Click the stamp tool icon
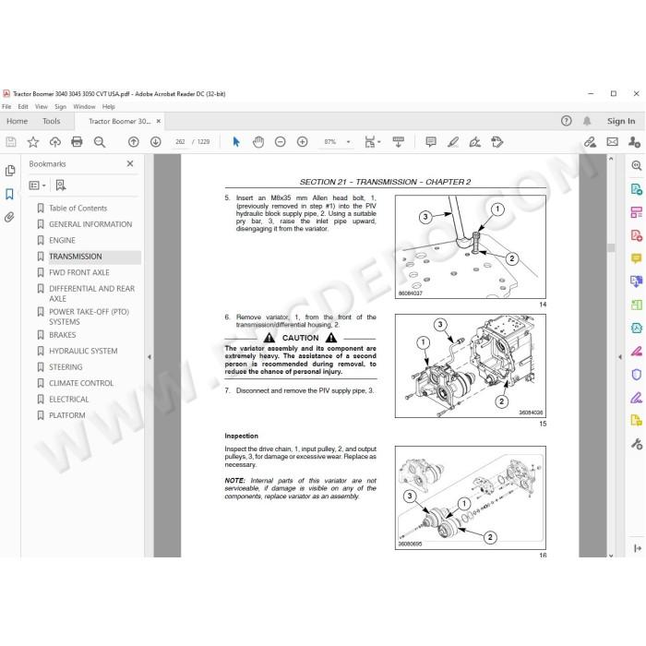The image size is (646, 646). pyautogui.click(x=497, y=142)
